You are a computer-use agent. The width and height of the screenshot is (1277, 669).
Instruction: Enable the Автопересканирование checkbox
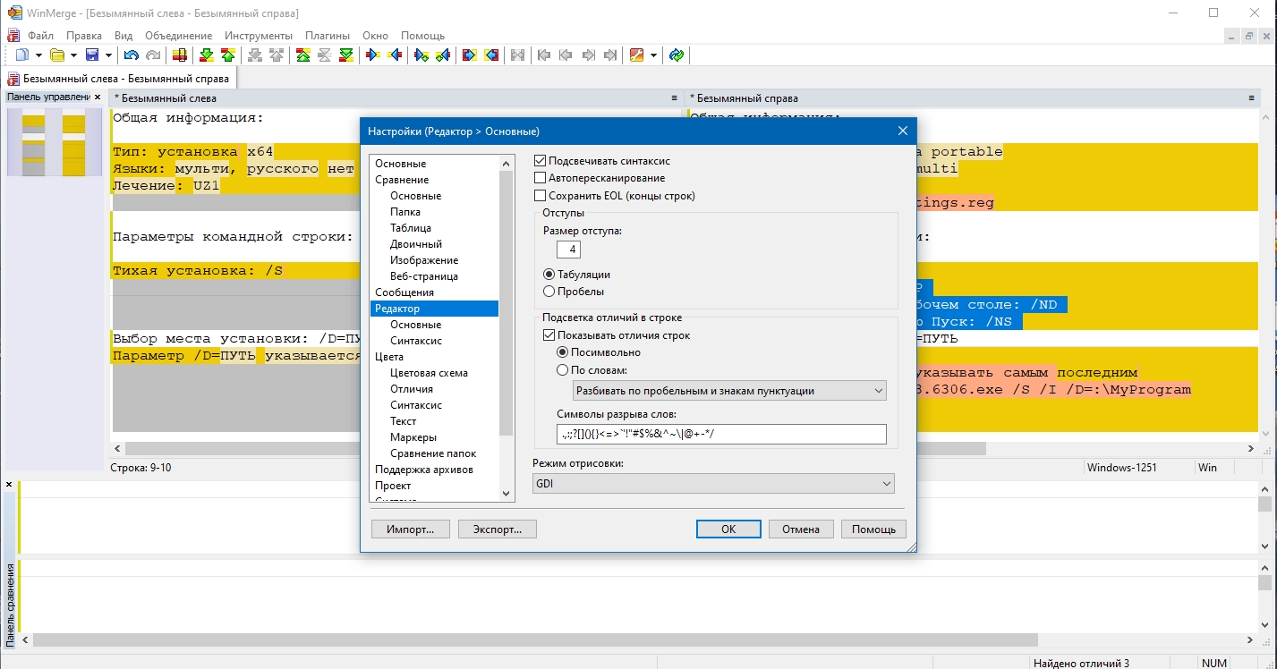coord(540,178)
